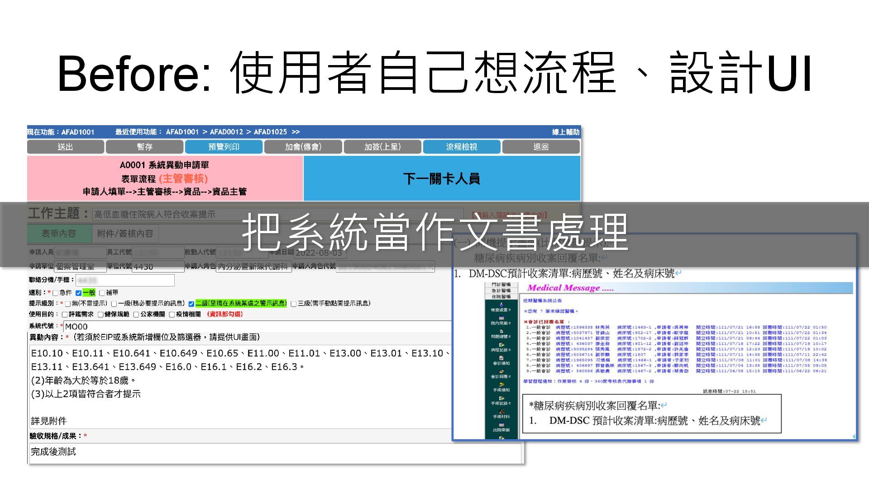Open 院內用藥 in the medical sidebar
The image size is (869, 488).
(x=501, y=321)
